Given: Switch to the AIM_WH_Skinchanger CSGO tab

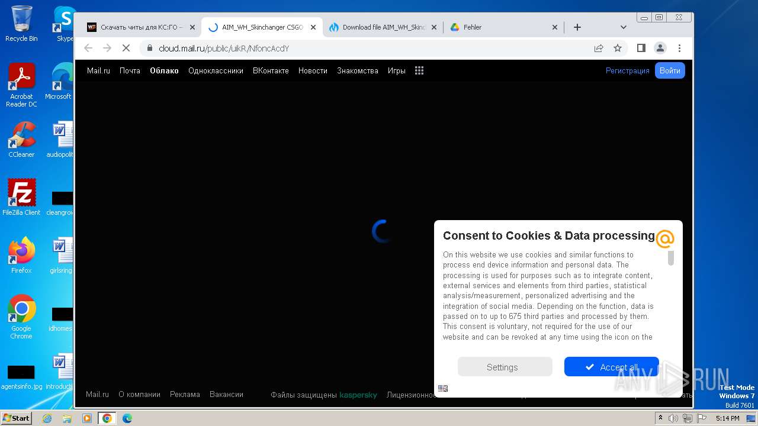Looking at the screenshot, I should click(262, 27).
